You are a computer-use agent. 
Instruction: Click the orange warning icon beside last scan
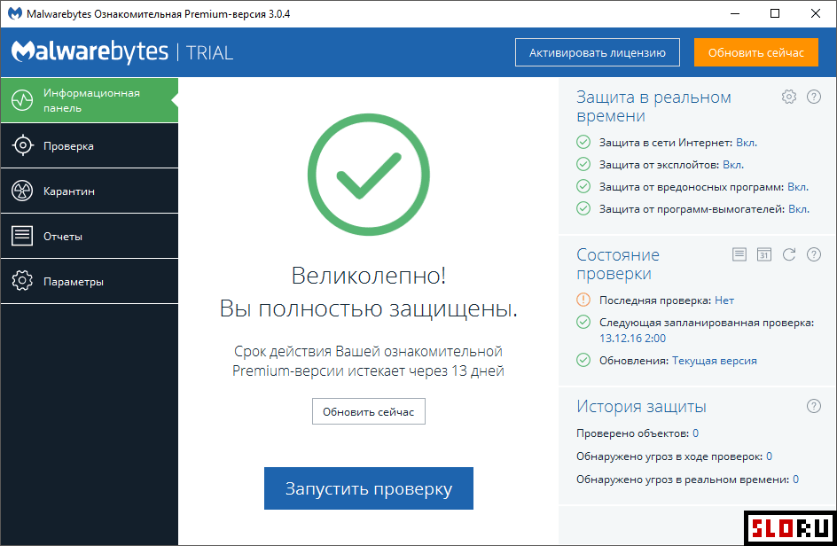coord(583,300)
